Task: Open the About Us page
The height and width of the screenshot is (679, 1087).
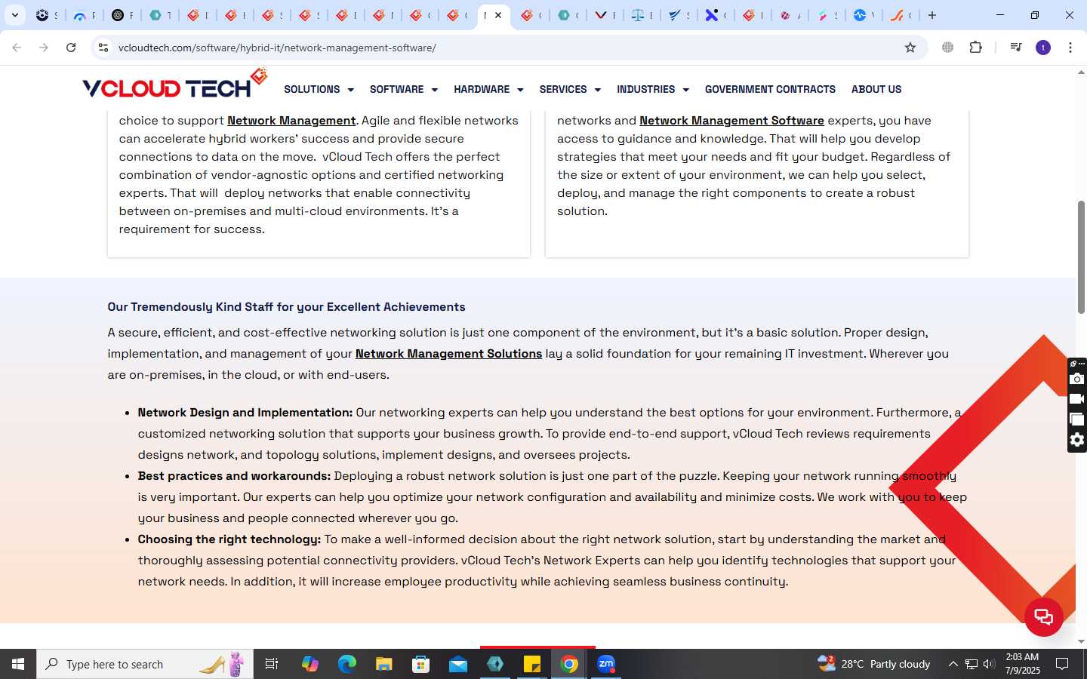Action: point(876,89)
